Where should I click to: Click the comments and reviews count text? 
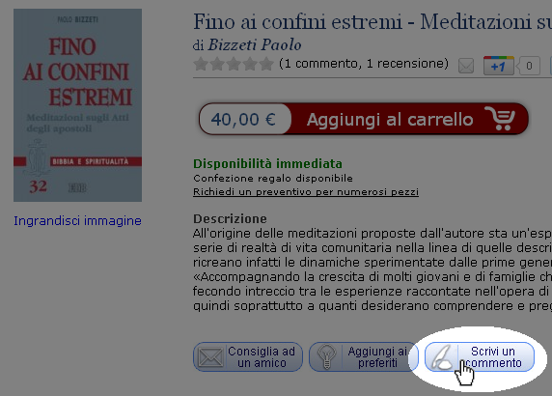pyautogui.click(x=364, y=64)
